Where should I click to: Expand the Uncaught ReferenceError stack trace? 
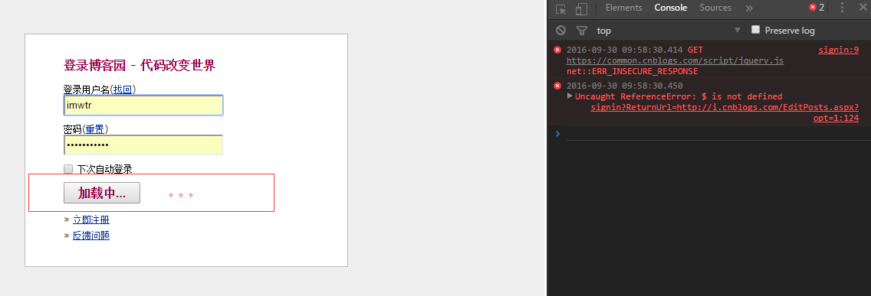coord(570,96)
